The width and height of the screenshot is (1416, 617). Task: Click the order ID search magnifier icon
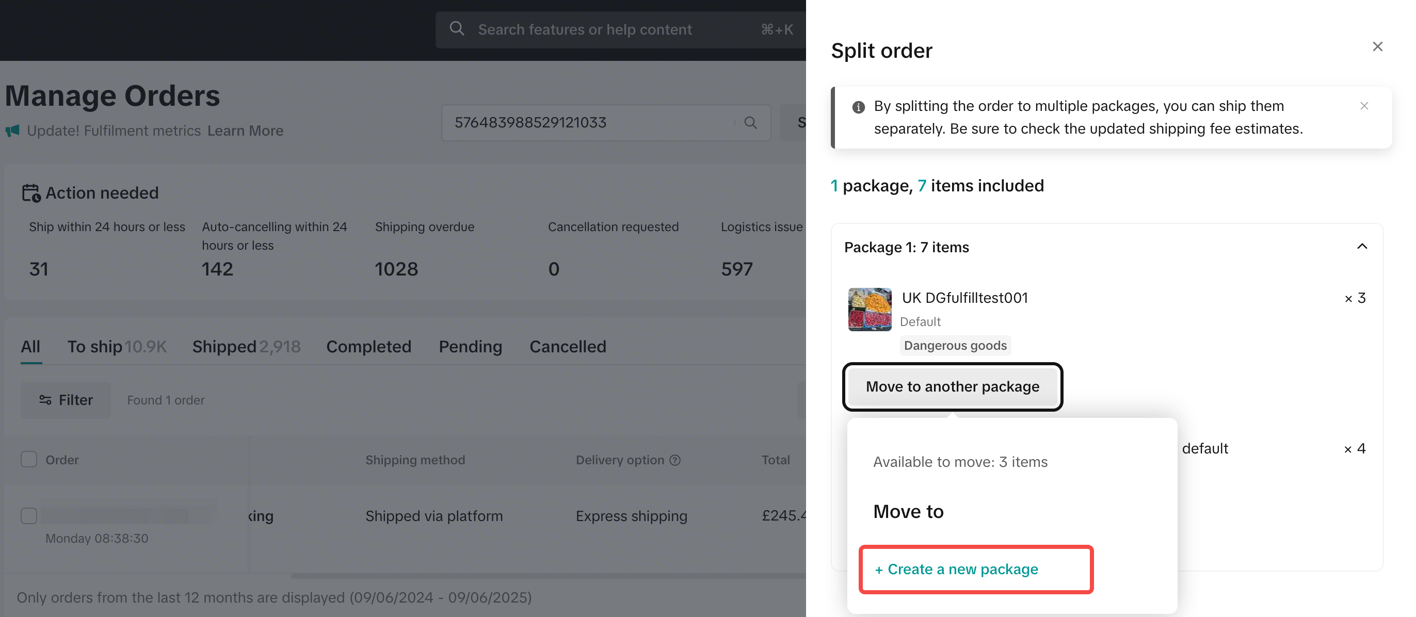point(750,122)
